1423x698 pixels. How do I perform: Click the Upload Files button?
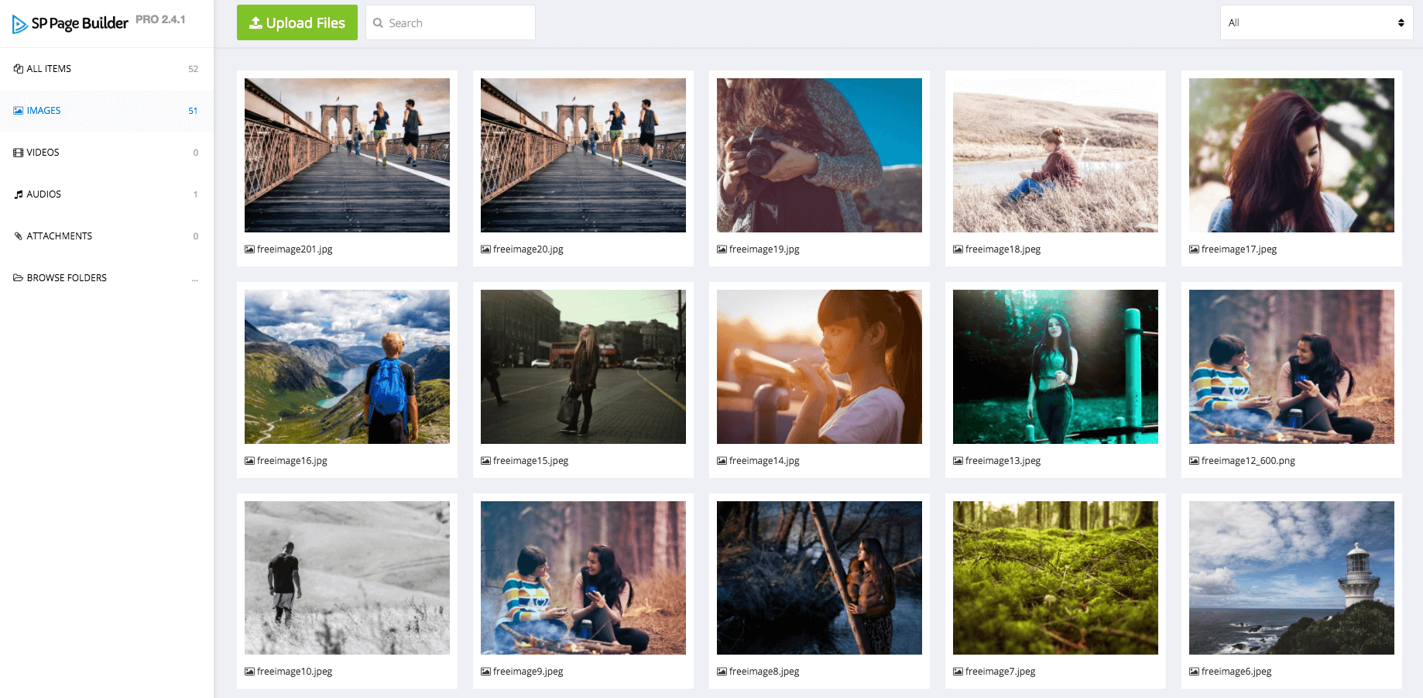click(x=297, y=23)
